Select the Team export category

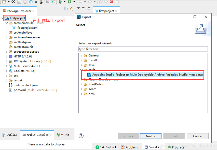click(92, 89)
